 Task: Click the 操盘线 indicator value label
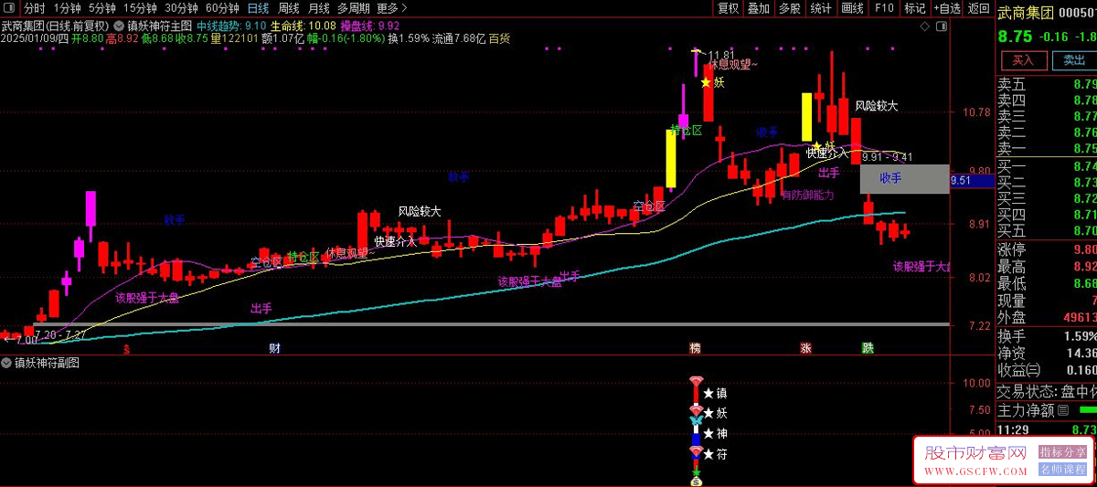point(370,26)
